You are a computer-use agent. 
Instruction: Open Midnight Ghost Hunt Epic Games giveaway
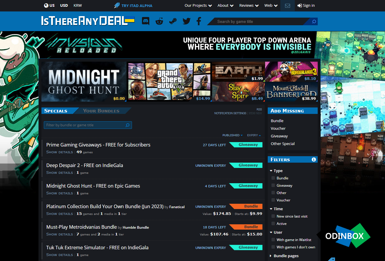click(93, 186)
